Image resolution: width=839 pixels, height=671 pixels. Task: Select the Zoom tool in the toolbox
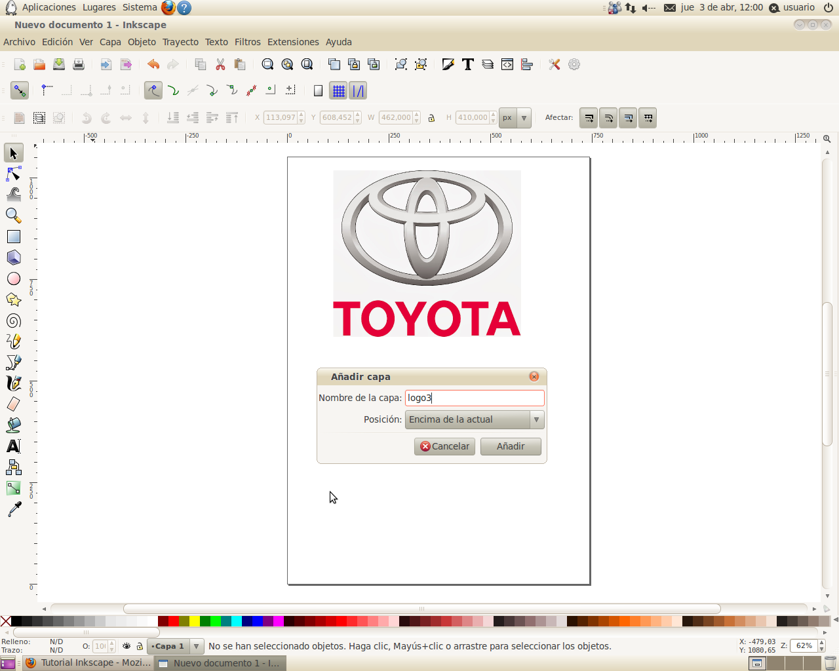(13, 215)
